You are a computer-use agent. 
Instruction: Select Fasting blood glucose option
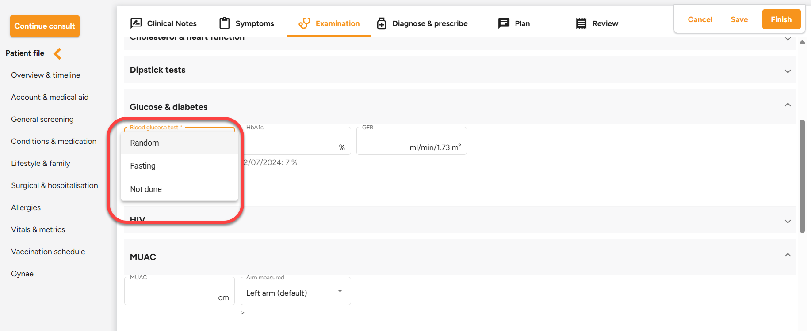143,166
